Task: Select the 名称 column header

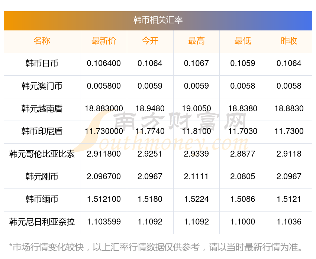Action: point(42,41)
